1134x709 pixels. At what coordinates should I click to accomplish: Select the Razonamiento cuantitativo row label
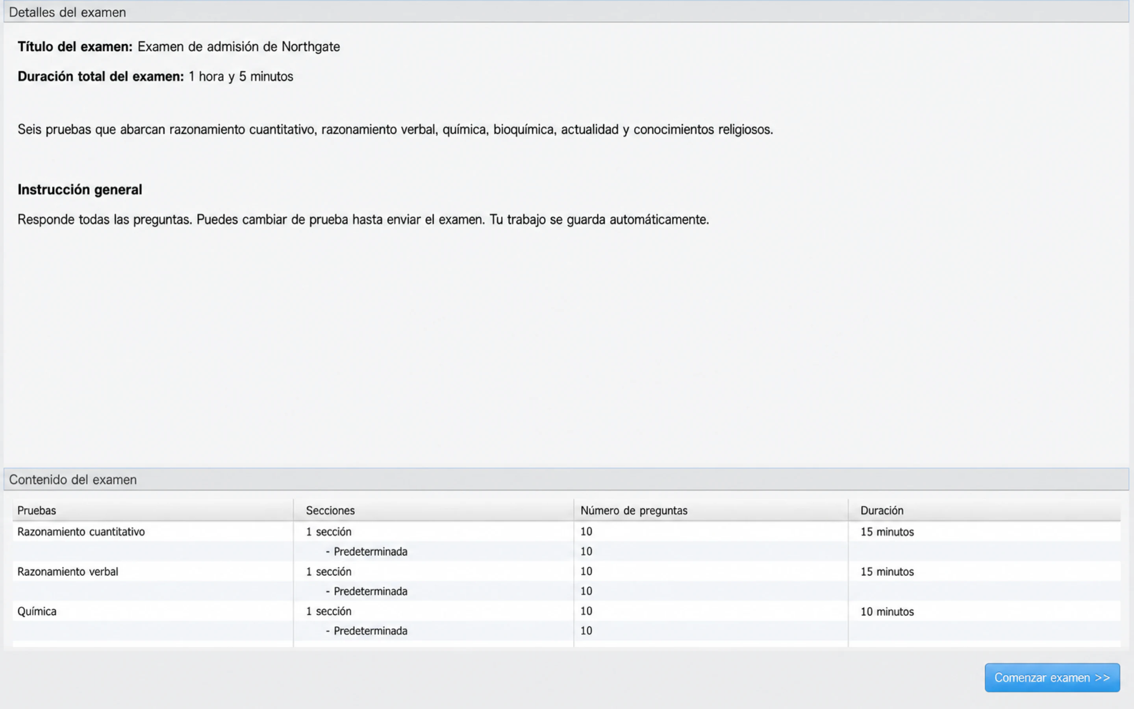coord(81,532)
